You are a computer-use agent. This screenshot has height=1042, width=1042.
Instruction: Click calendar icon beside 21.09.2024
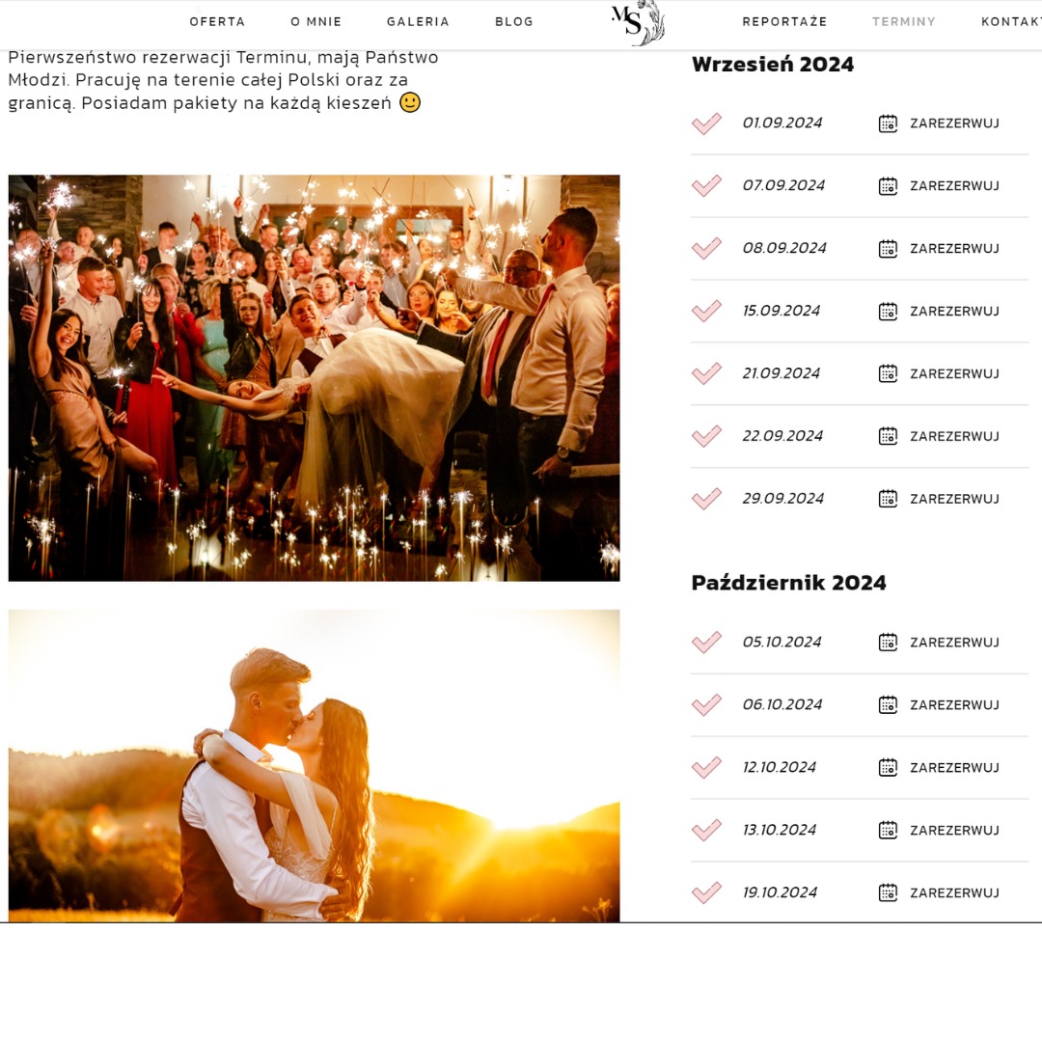coord(888,373)
